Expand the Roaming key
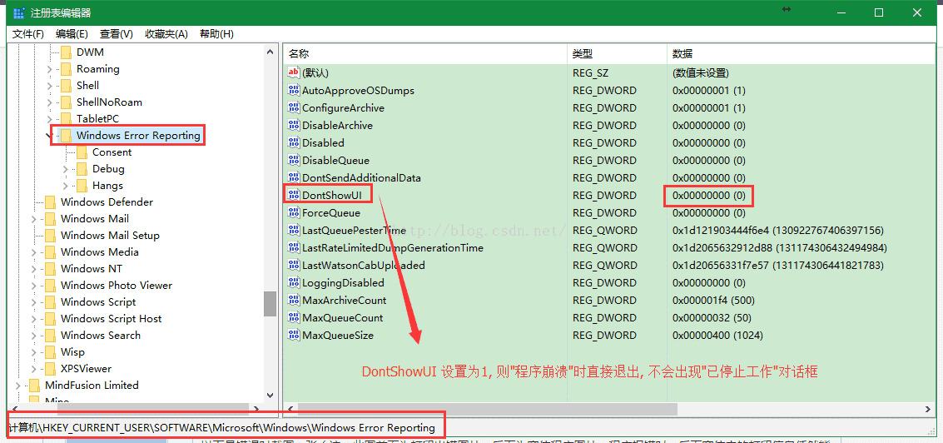 (x=50, y=69)
